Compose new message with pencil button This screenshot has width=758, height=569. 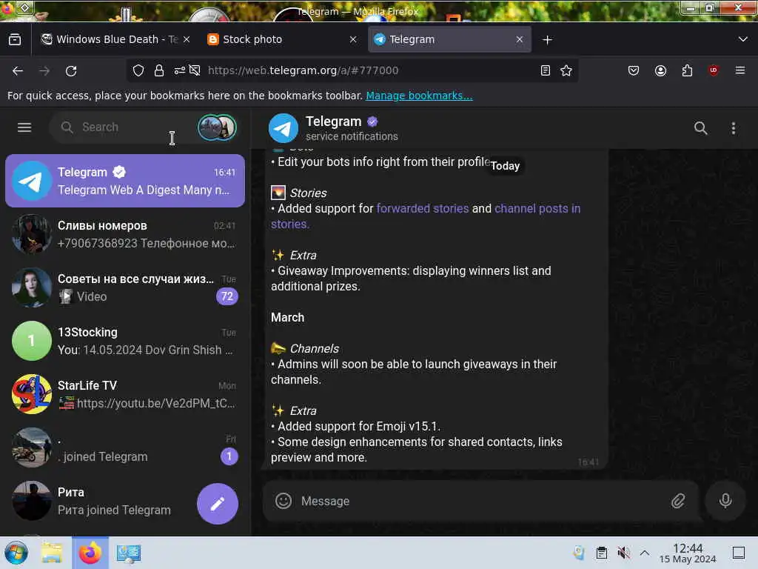pos(218,504)
